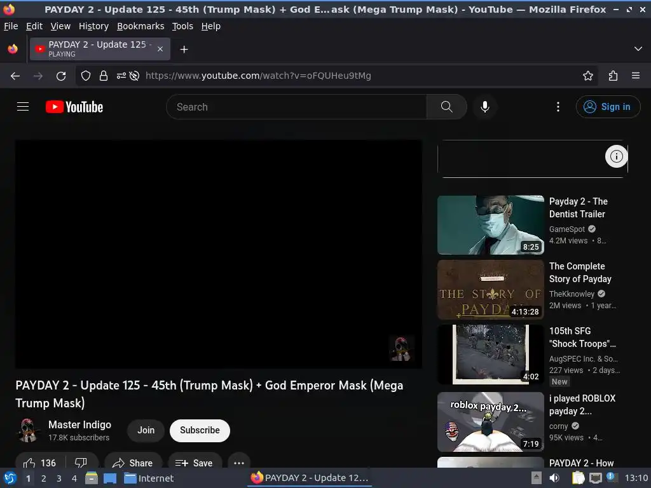Click 'The Complete Story of Payday' title
Viewport: 651px width, 488px height.
580,272
